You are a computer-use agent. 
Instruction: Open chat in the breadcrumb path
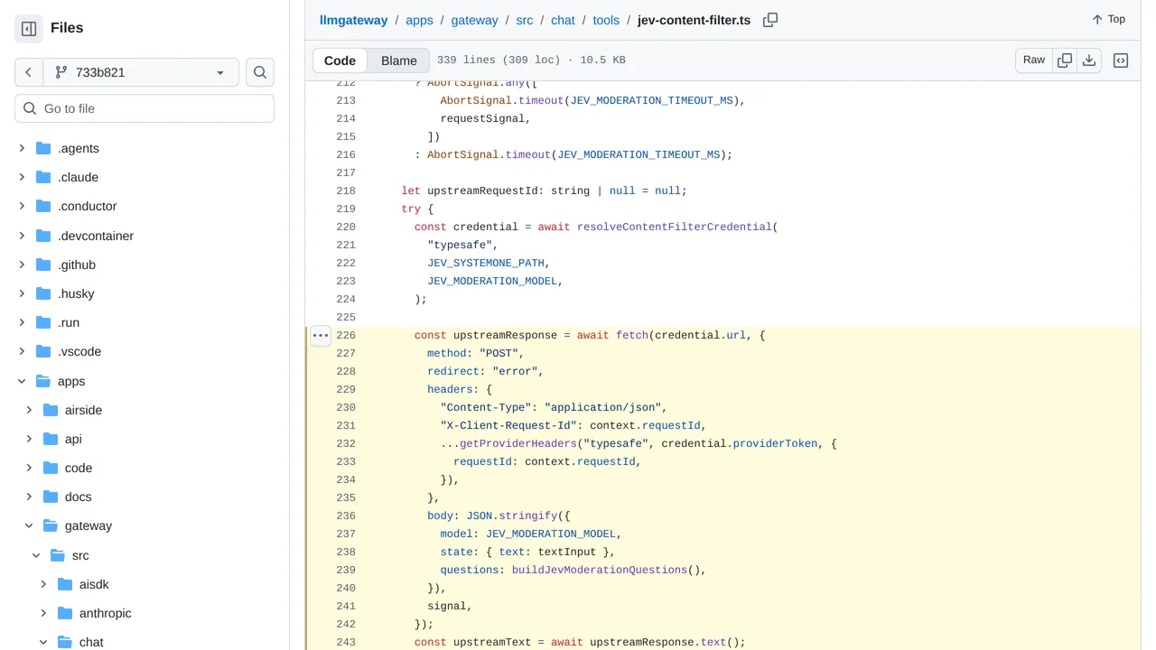563,20
